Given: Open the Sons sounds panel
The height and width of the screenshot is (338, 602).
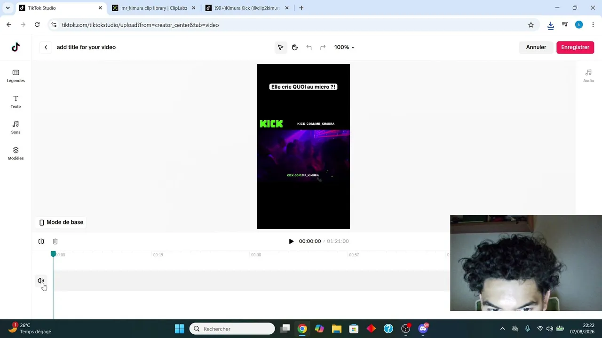Looking at the screenshot, I should [x=16, y=127].
